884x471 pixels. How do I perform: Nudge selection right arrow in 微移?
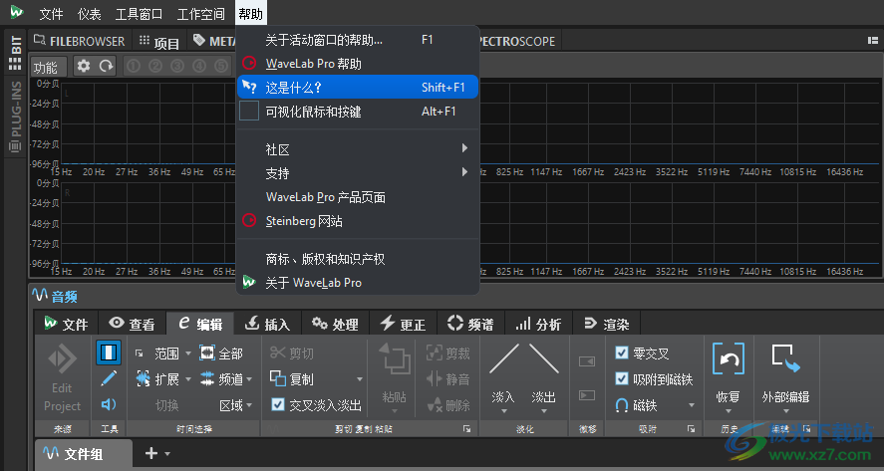click(587, 395)
